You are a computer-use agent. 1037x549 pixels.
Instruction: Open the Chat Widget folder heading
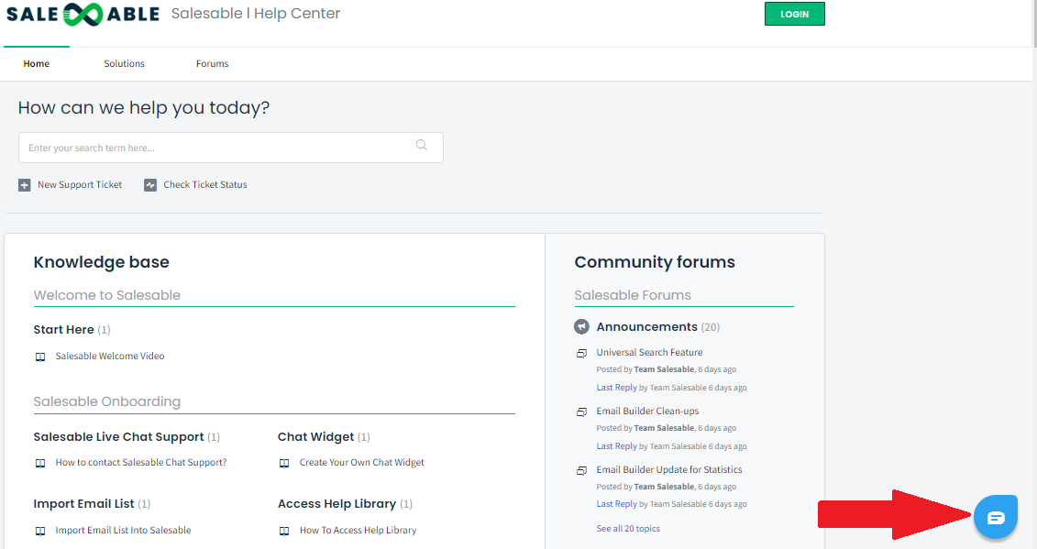[x=315, y=436]
